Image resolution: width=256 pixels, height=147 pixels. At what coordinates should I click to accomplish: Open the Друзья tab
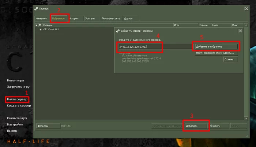[x=131, y=19]
